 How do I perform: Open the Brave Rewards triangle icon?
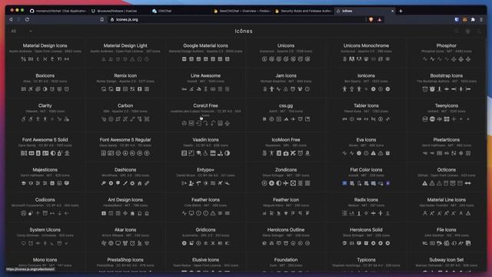click(380, 19)
